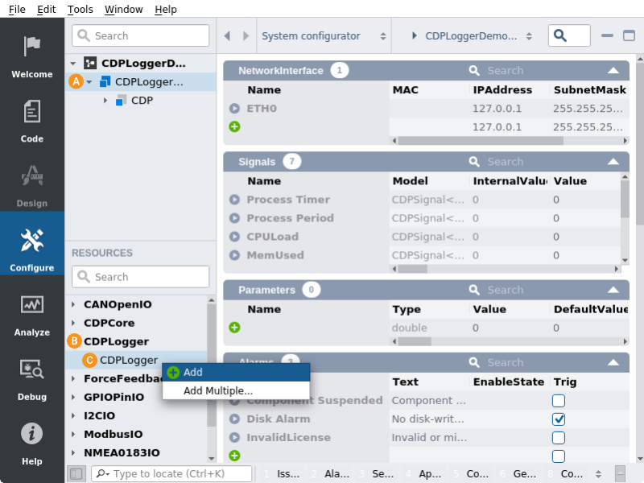This screenshot has width=644, height=483.
Task: Expand the CDP tree node
Action: [105, 101]
